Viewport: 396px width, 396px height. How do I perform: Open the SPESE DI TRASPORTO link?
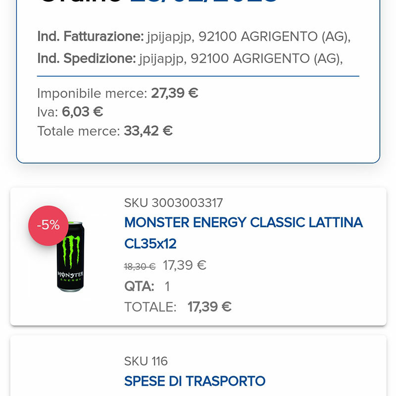195,381
